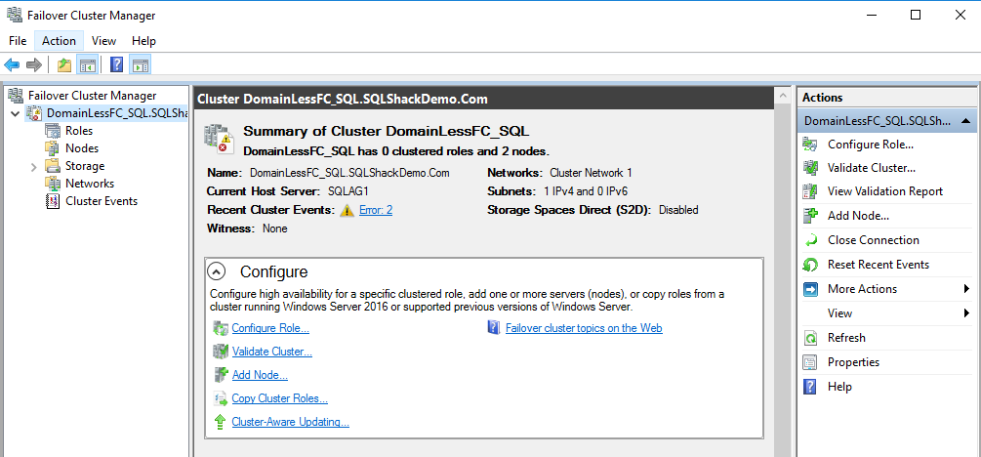Viewport: 981px width, 457px height.
Task: Expand the Storage tree node arrow
Action: pos(34,167)
